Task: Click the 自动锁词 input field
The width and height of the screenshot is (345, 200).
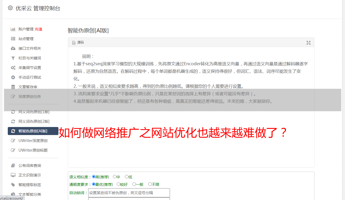Action: [129, 193]
